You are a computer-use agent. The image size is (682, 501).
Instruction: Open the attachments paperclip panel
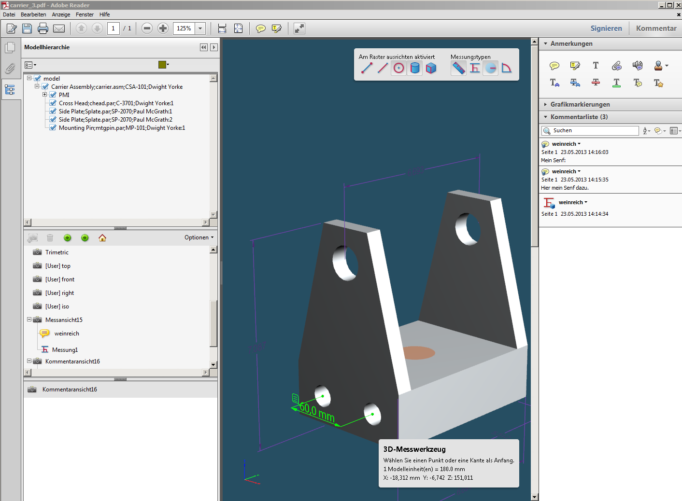(10, 69)
